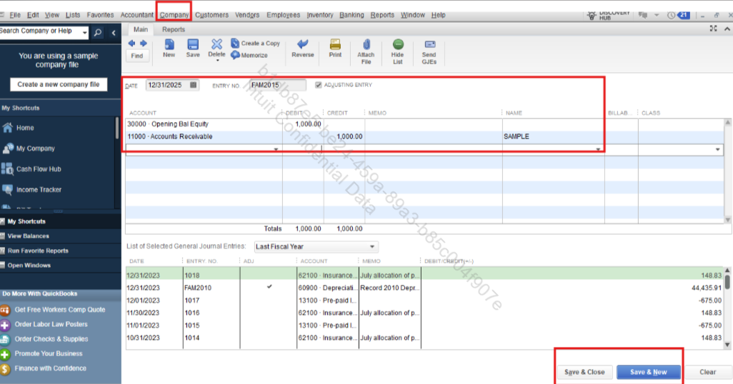Click the New journal entry icon
Viewport: 733px width, 384px height.
(169, 45)
